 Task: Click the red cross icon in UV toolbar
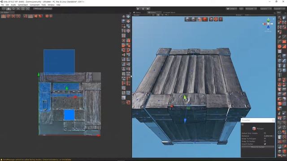(51, 16)
